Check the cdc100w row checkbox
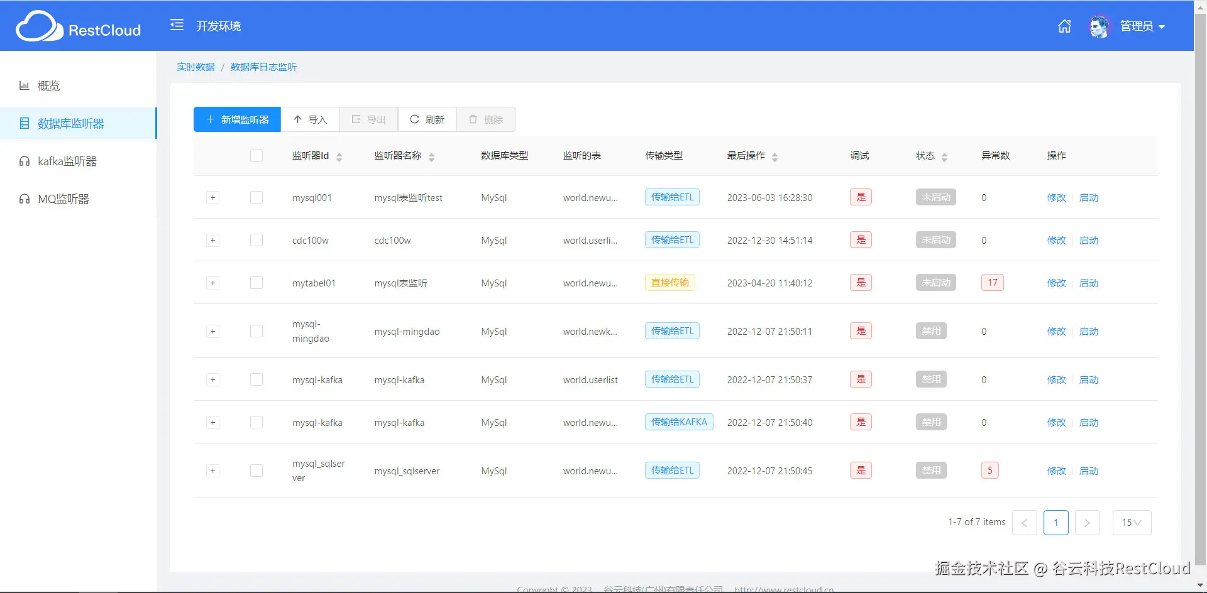Viewport: 1207px width, 593px height. 256,240
